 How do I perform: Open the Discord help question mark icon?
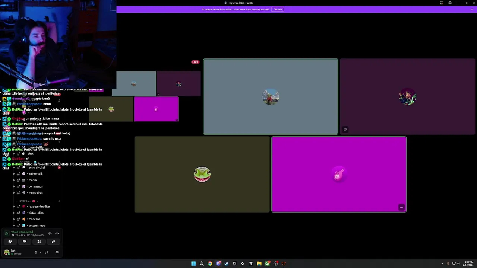[x=450, y=3]
